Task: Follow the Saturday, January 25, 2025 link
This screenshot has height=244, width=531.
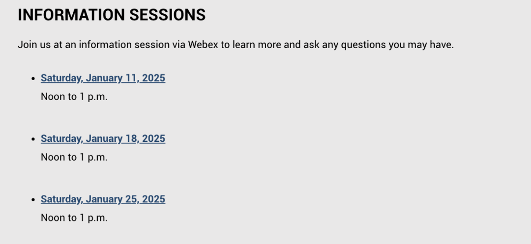Action: pyautogui.click(x=103, y=199)
